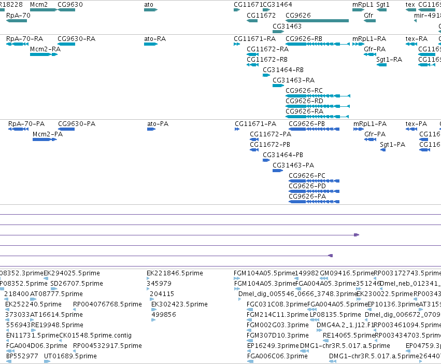This screenshot has height=364, width=441.
Task: Click protein CG11671-PA label
Action: tap(255, 123)
